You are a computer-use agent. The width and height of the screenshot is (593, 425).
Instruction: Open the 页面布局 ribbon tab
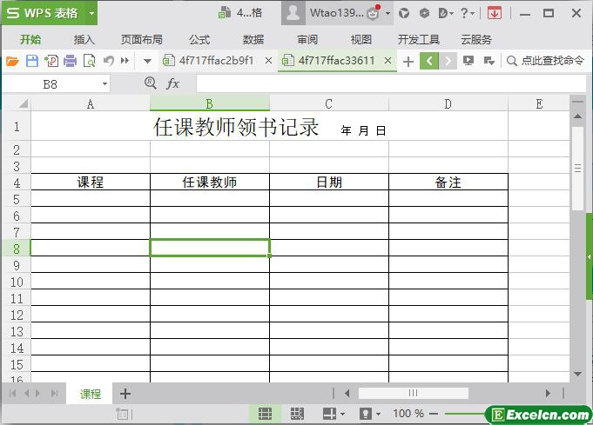click(x=141, y=39)
